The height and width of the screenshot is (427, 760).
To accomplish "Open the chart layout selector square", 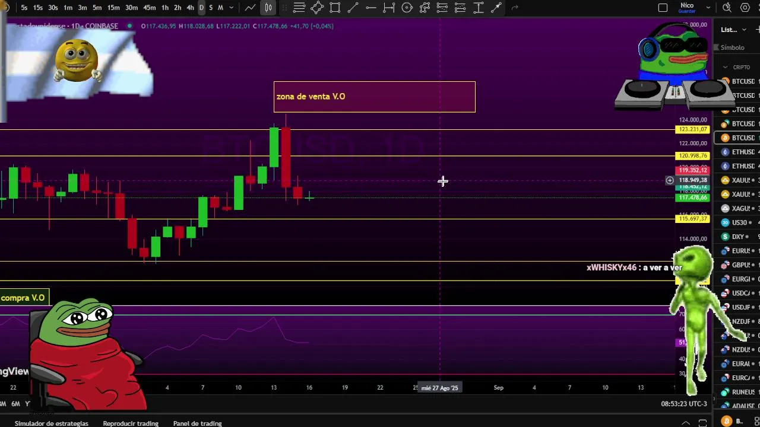I will pos(663,8).
